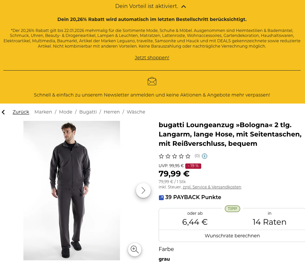Click the five-star rating row
Image resolution: width=305 pixels, height=262 pixels.
coord(175,156)
